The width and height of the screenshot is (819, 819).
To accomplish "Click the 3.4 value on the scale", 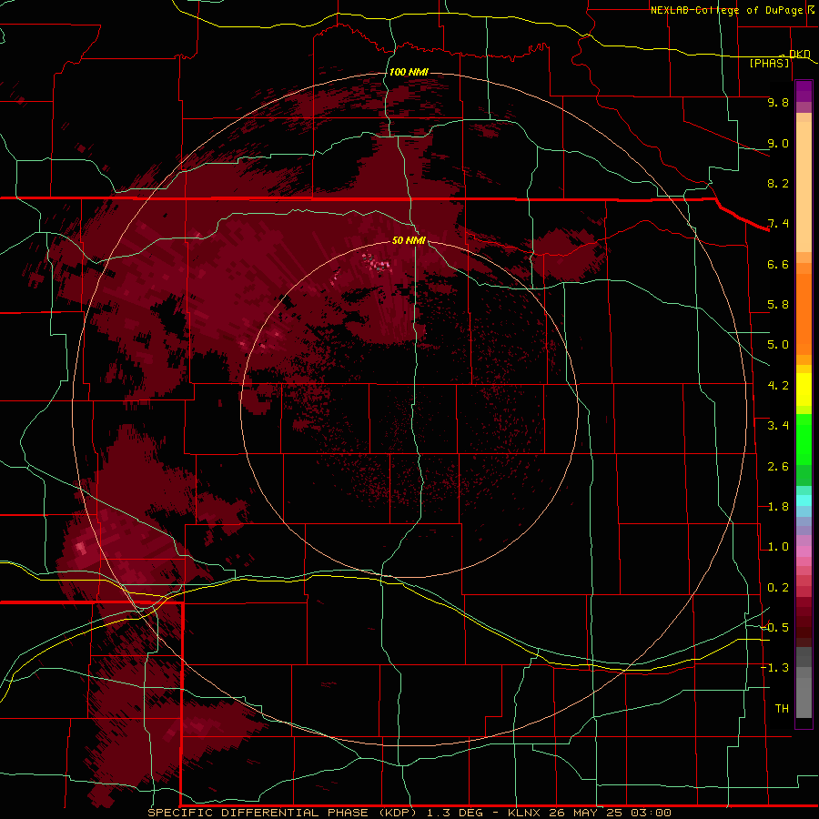I will coord(778,426).
